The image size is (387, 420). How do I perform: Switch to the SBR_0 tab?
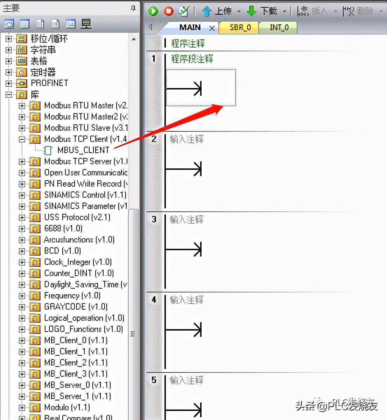(x=240, y=28)
